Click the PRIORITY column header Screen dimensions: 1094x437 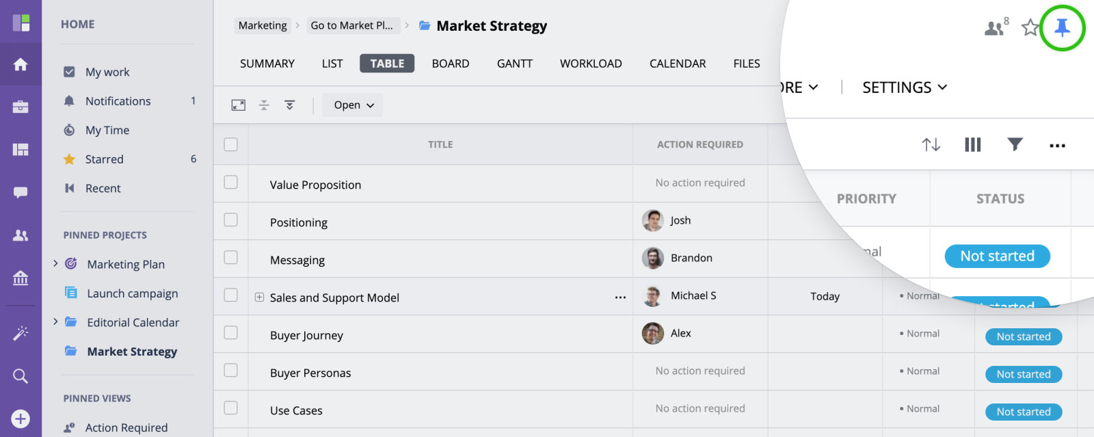pos(866,199)
